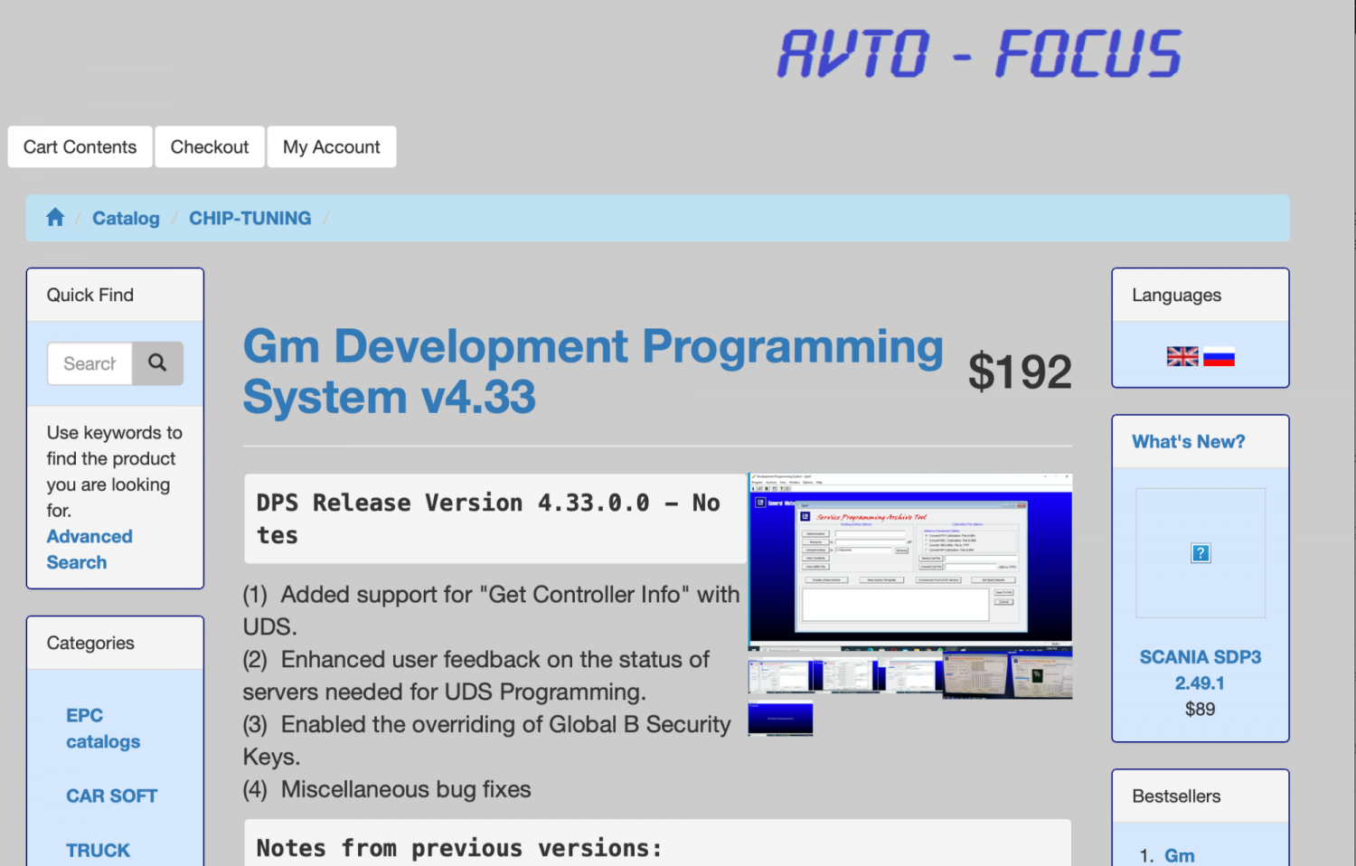Click inside the Quick Find search field
1356x866 pixels.
[89, 363]
